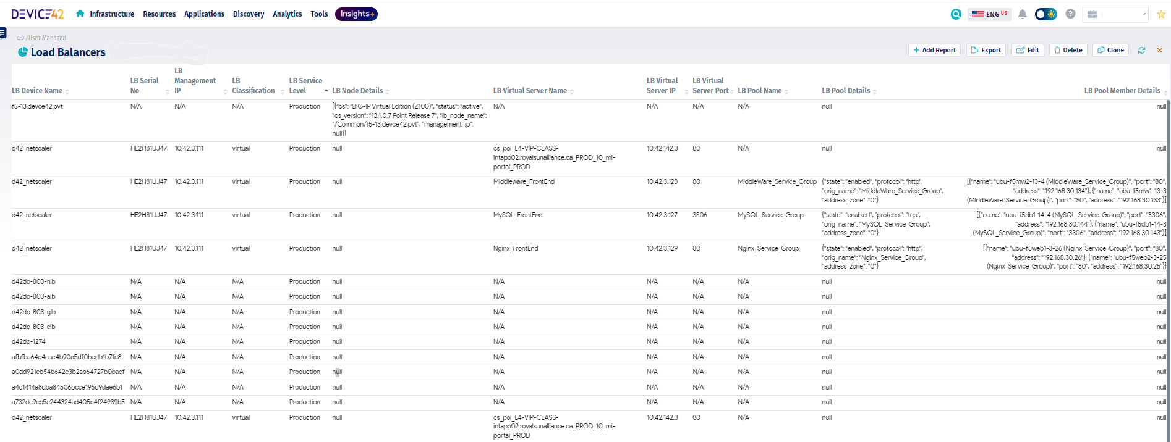Open the Discovery menu
This screenshot has height=442, width=1171.
249,14
